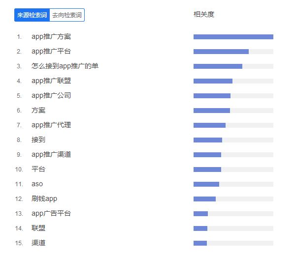Open the keyword app推广平台
Image resolution: width=296 pixels, height=254 pixels.
pyautogui.click(x=51, y=52)
